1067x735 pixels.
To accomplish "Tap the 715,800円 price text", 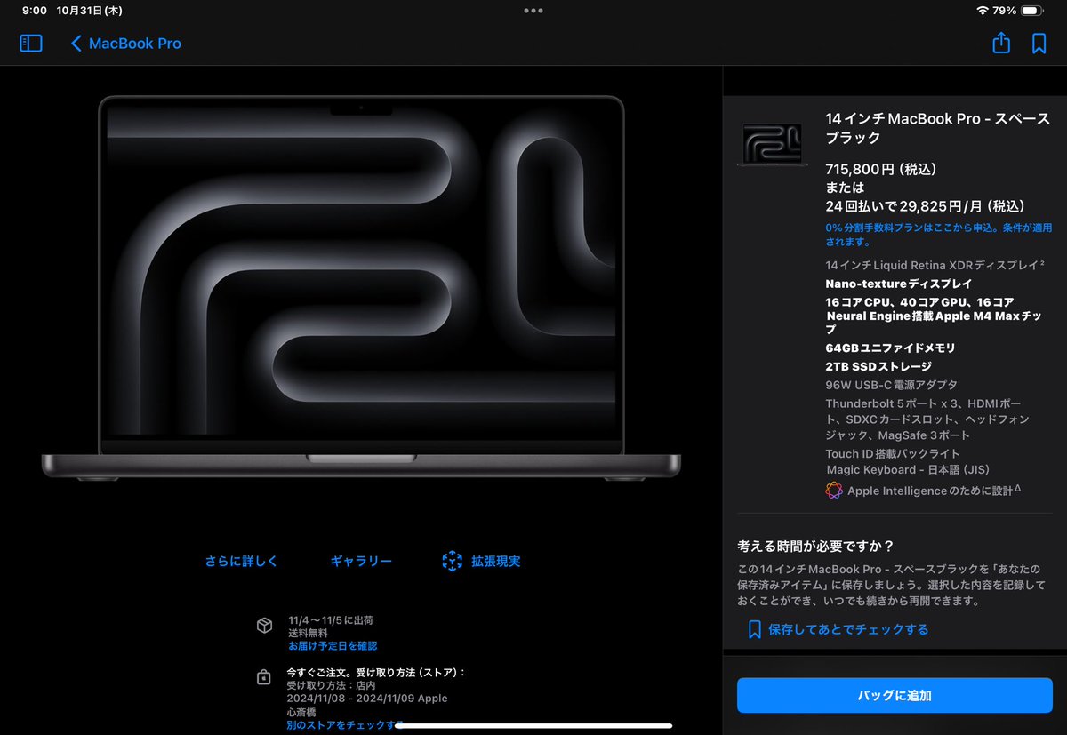I will pos(880,169).
